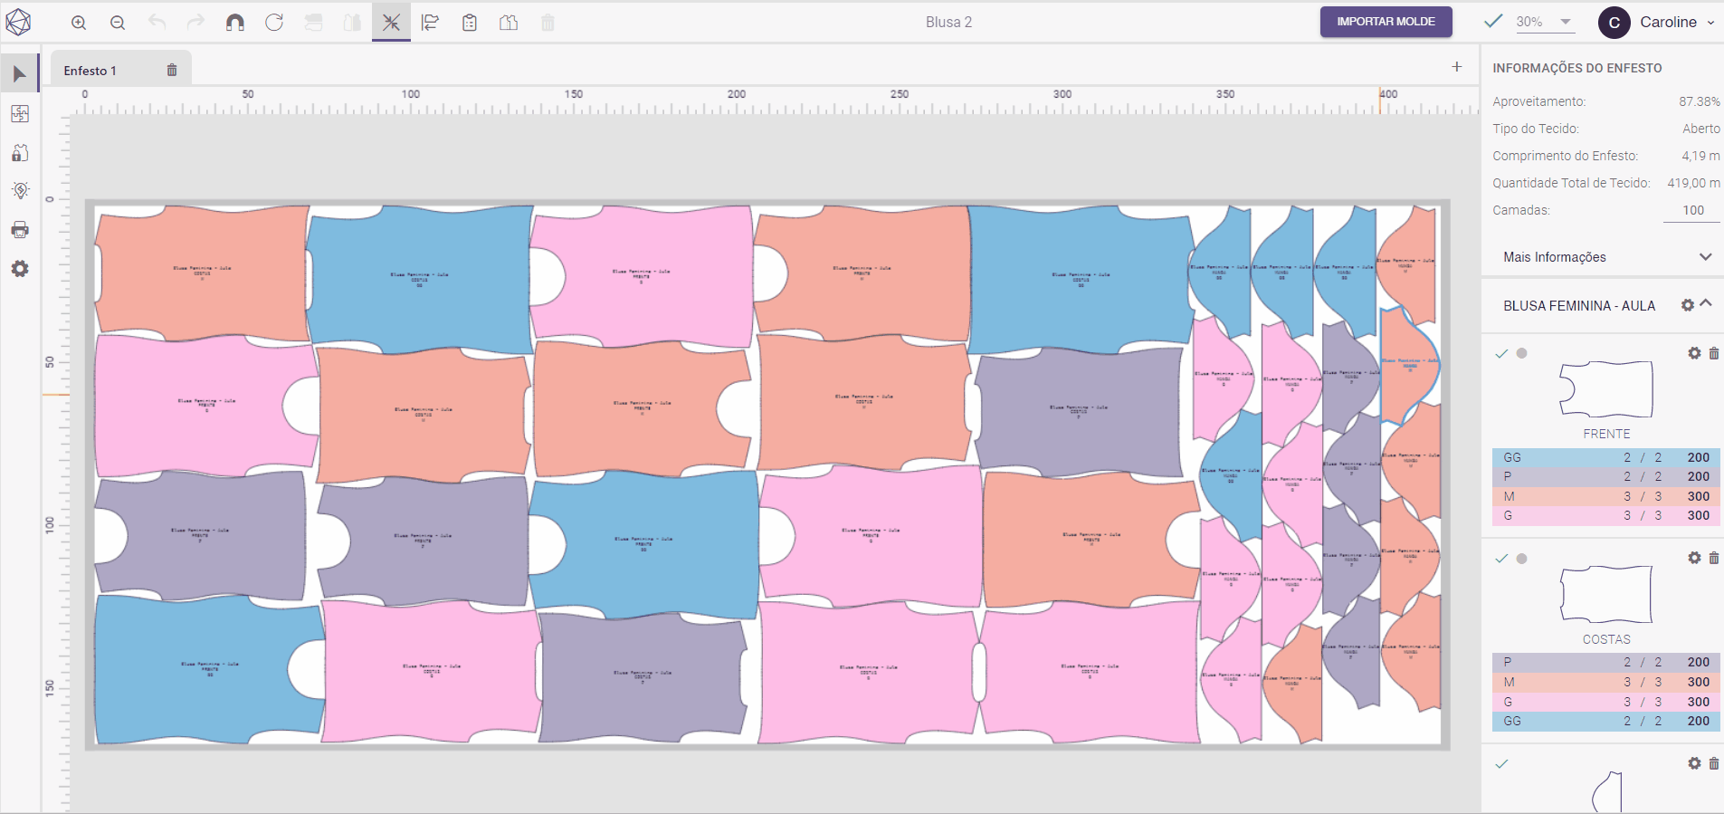Add a new enfesto with plus icon
Screen dimensions: 1724x814
click(1457, 66)
